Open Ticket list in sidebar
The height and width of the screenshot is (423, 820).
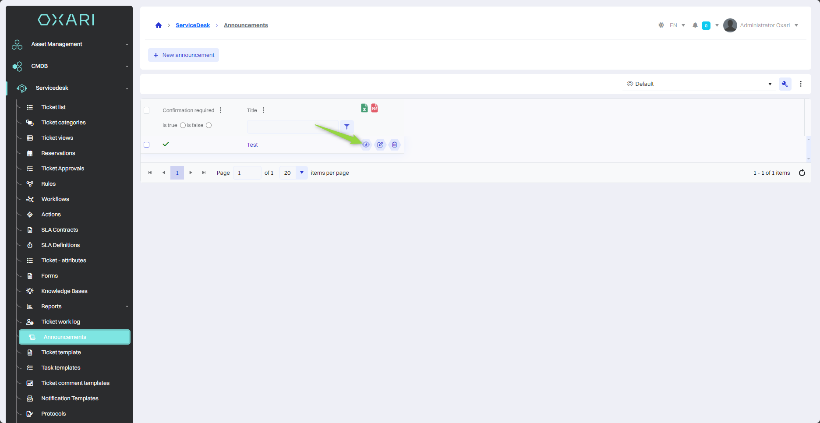pos(53,107)
